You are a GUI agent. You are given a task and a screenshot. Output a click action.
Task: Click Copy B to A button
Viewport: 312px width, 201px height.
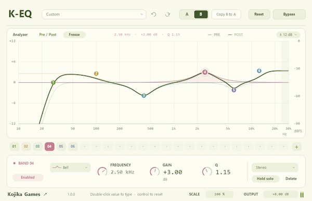point(226,15)
